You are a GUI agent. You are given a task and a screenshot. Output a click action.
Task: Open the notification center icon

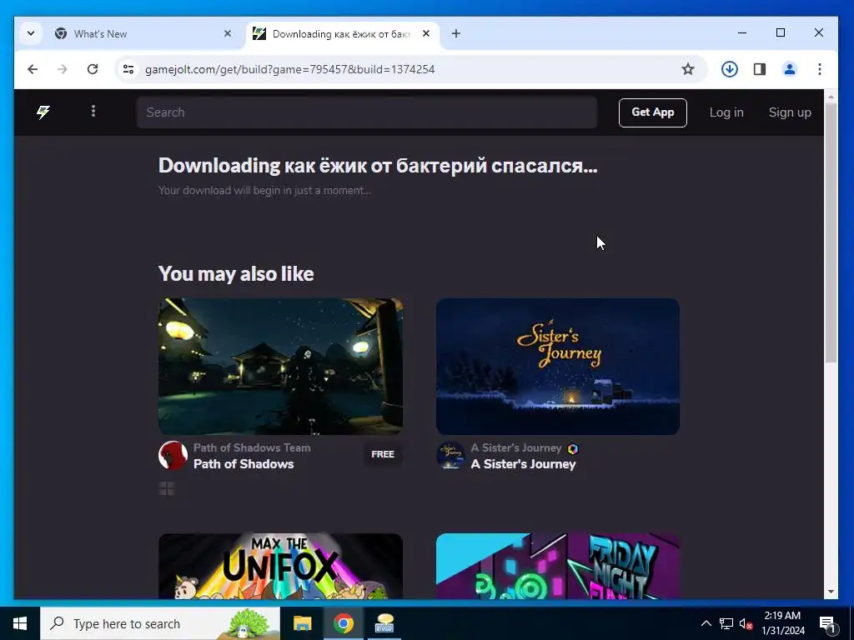827,623
